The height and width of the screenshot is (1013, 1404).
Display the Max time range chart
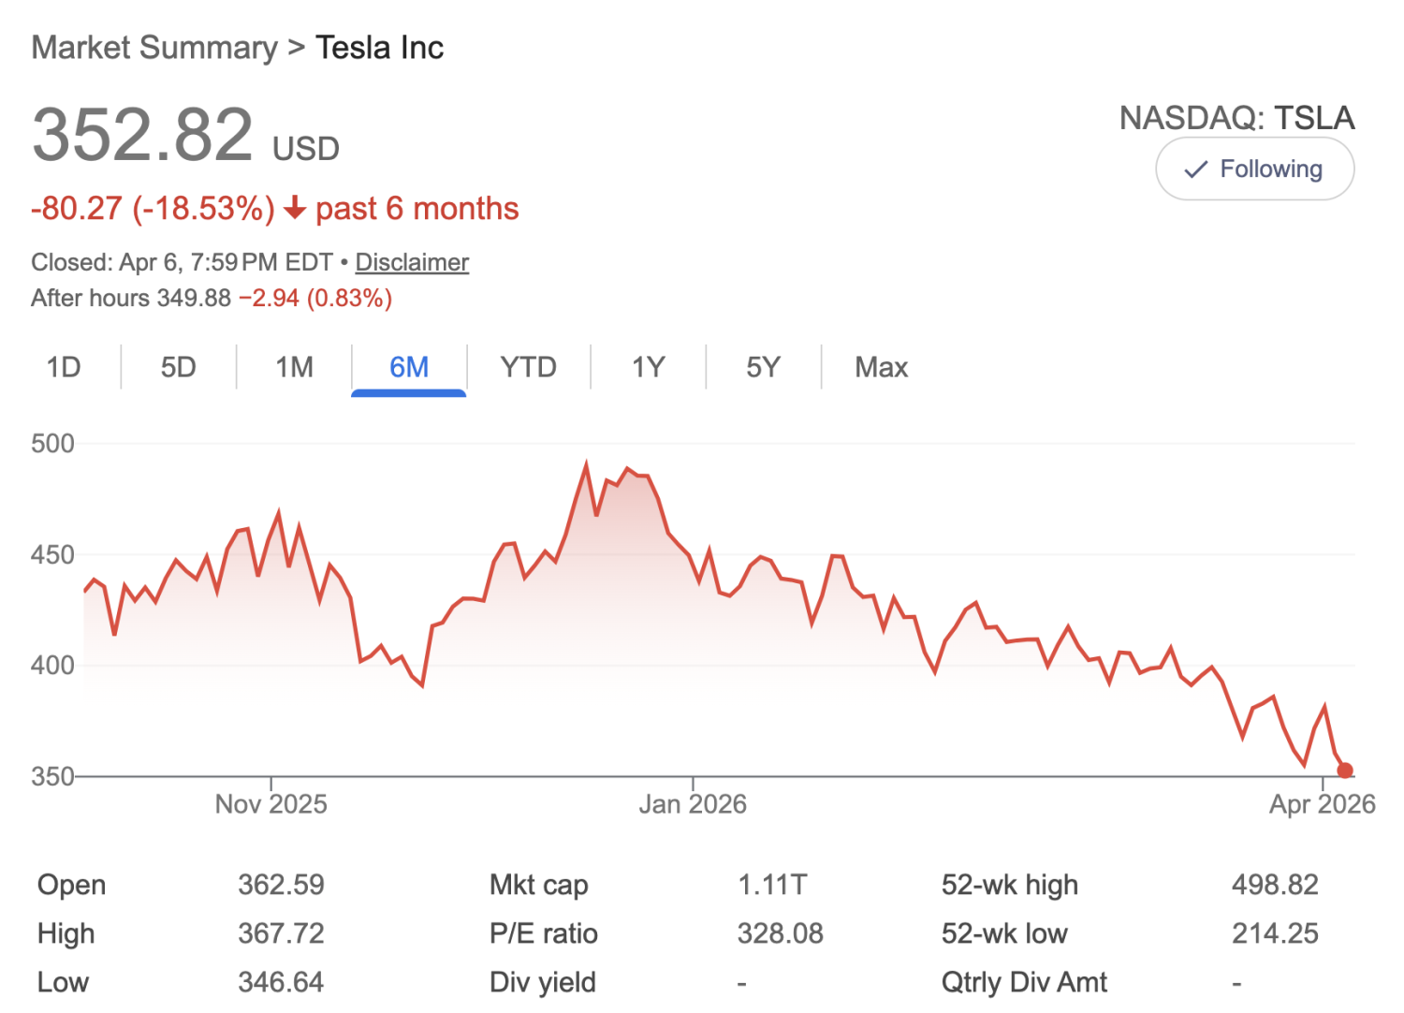[x=880, y=367]
